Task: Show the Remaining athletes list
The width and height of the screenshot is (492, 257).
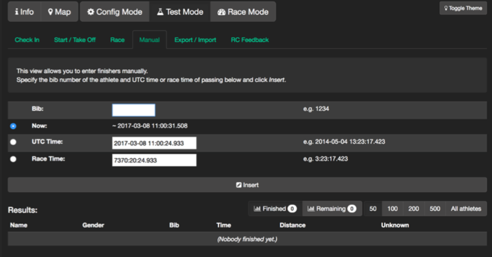Action: 332,209
